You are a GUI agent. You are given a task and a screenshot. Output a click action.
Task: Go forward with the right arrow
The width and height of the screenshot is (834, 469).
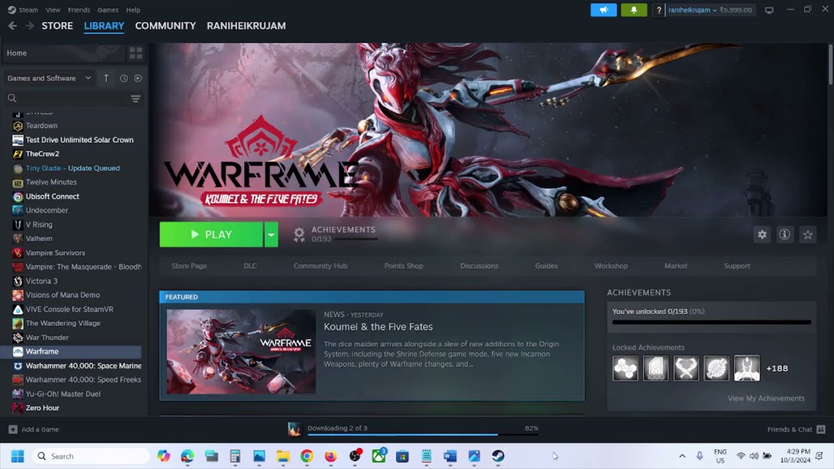29,25
